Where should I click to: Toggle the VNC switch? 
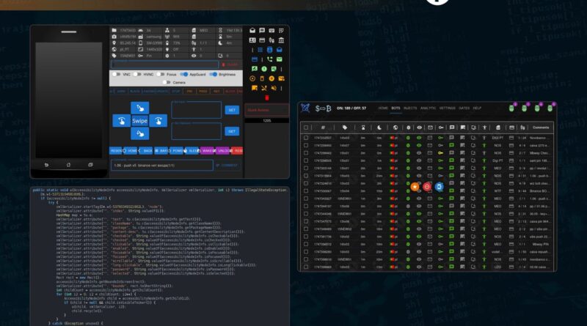coord(117,75)
